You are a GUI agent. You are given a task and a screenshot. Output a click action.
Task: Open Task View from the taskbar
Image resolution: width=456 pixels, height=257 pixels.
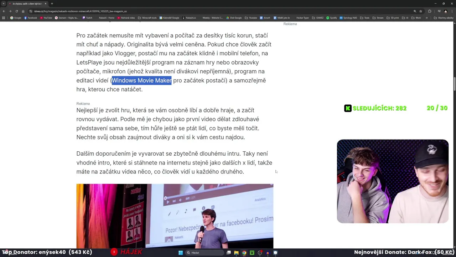(228, 253)
